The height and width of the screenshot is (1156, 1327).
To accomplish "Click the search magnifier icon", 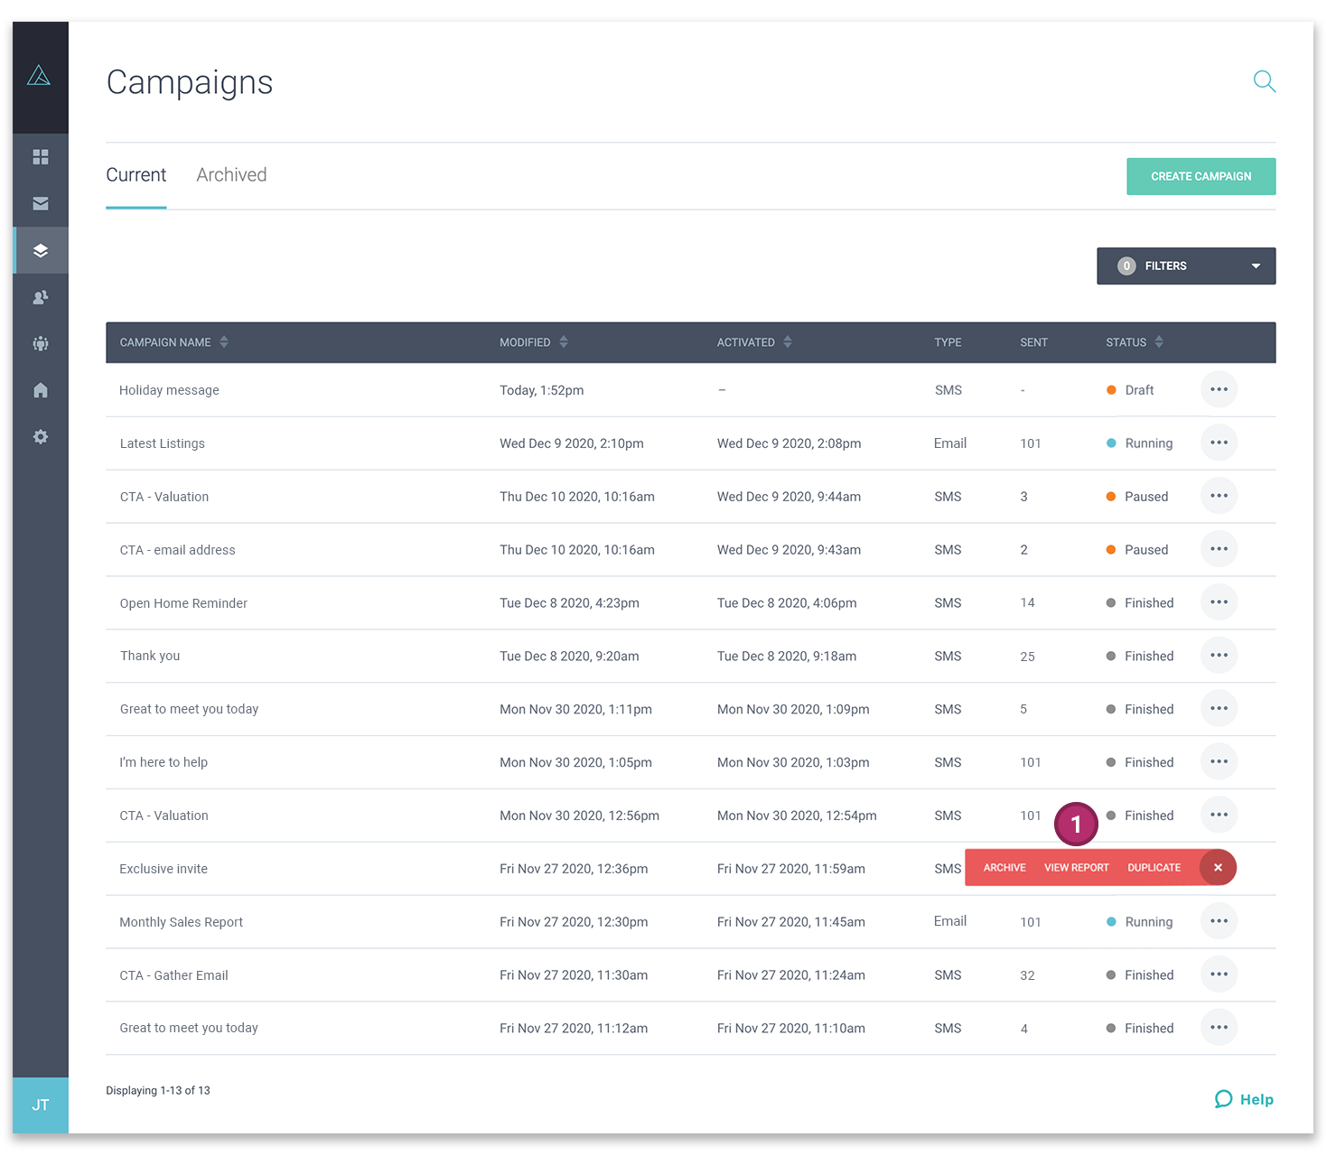I will [x=1264, y=81].
